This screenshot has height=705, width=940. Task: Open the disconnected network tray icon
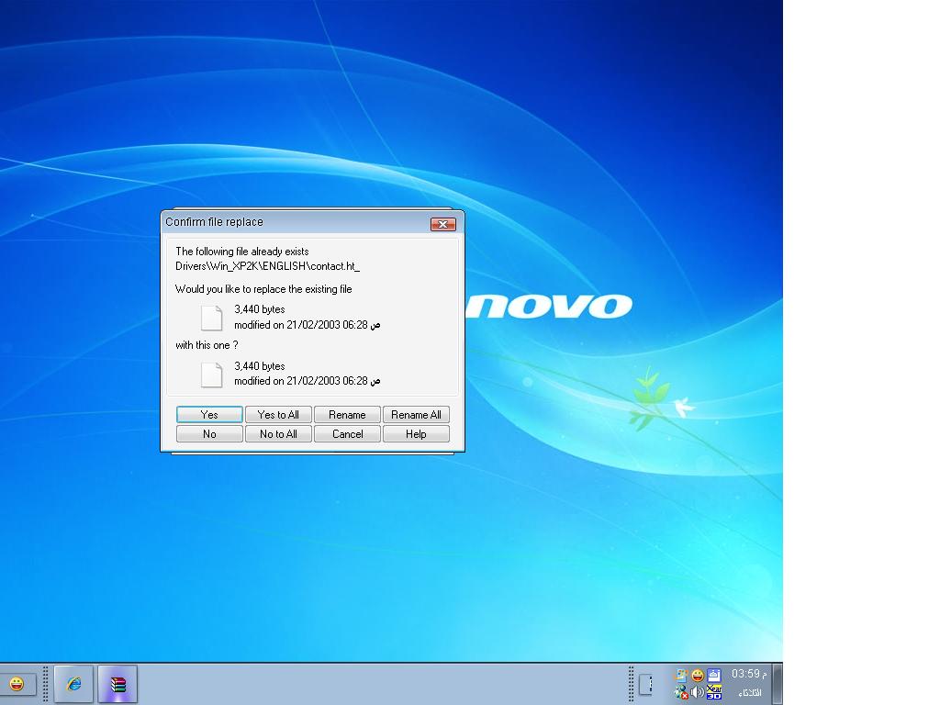point(681,693)
